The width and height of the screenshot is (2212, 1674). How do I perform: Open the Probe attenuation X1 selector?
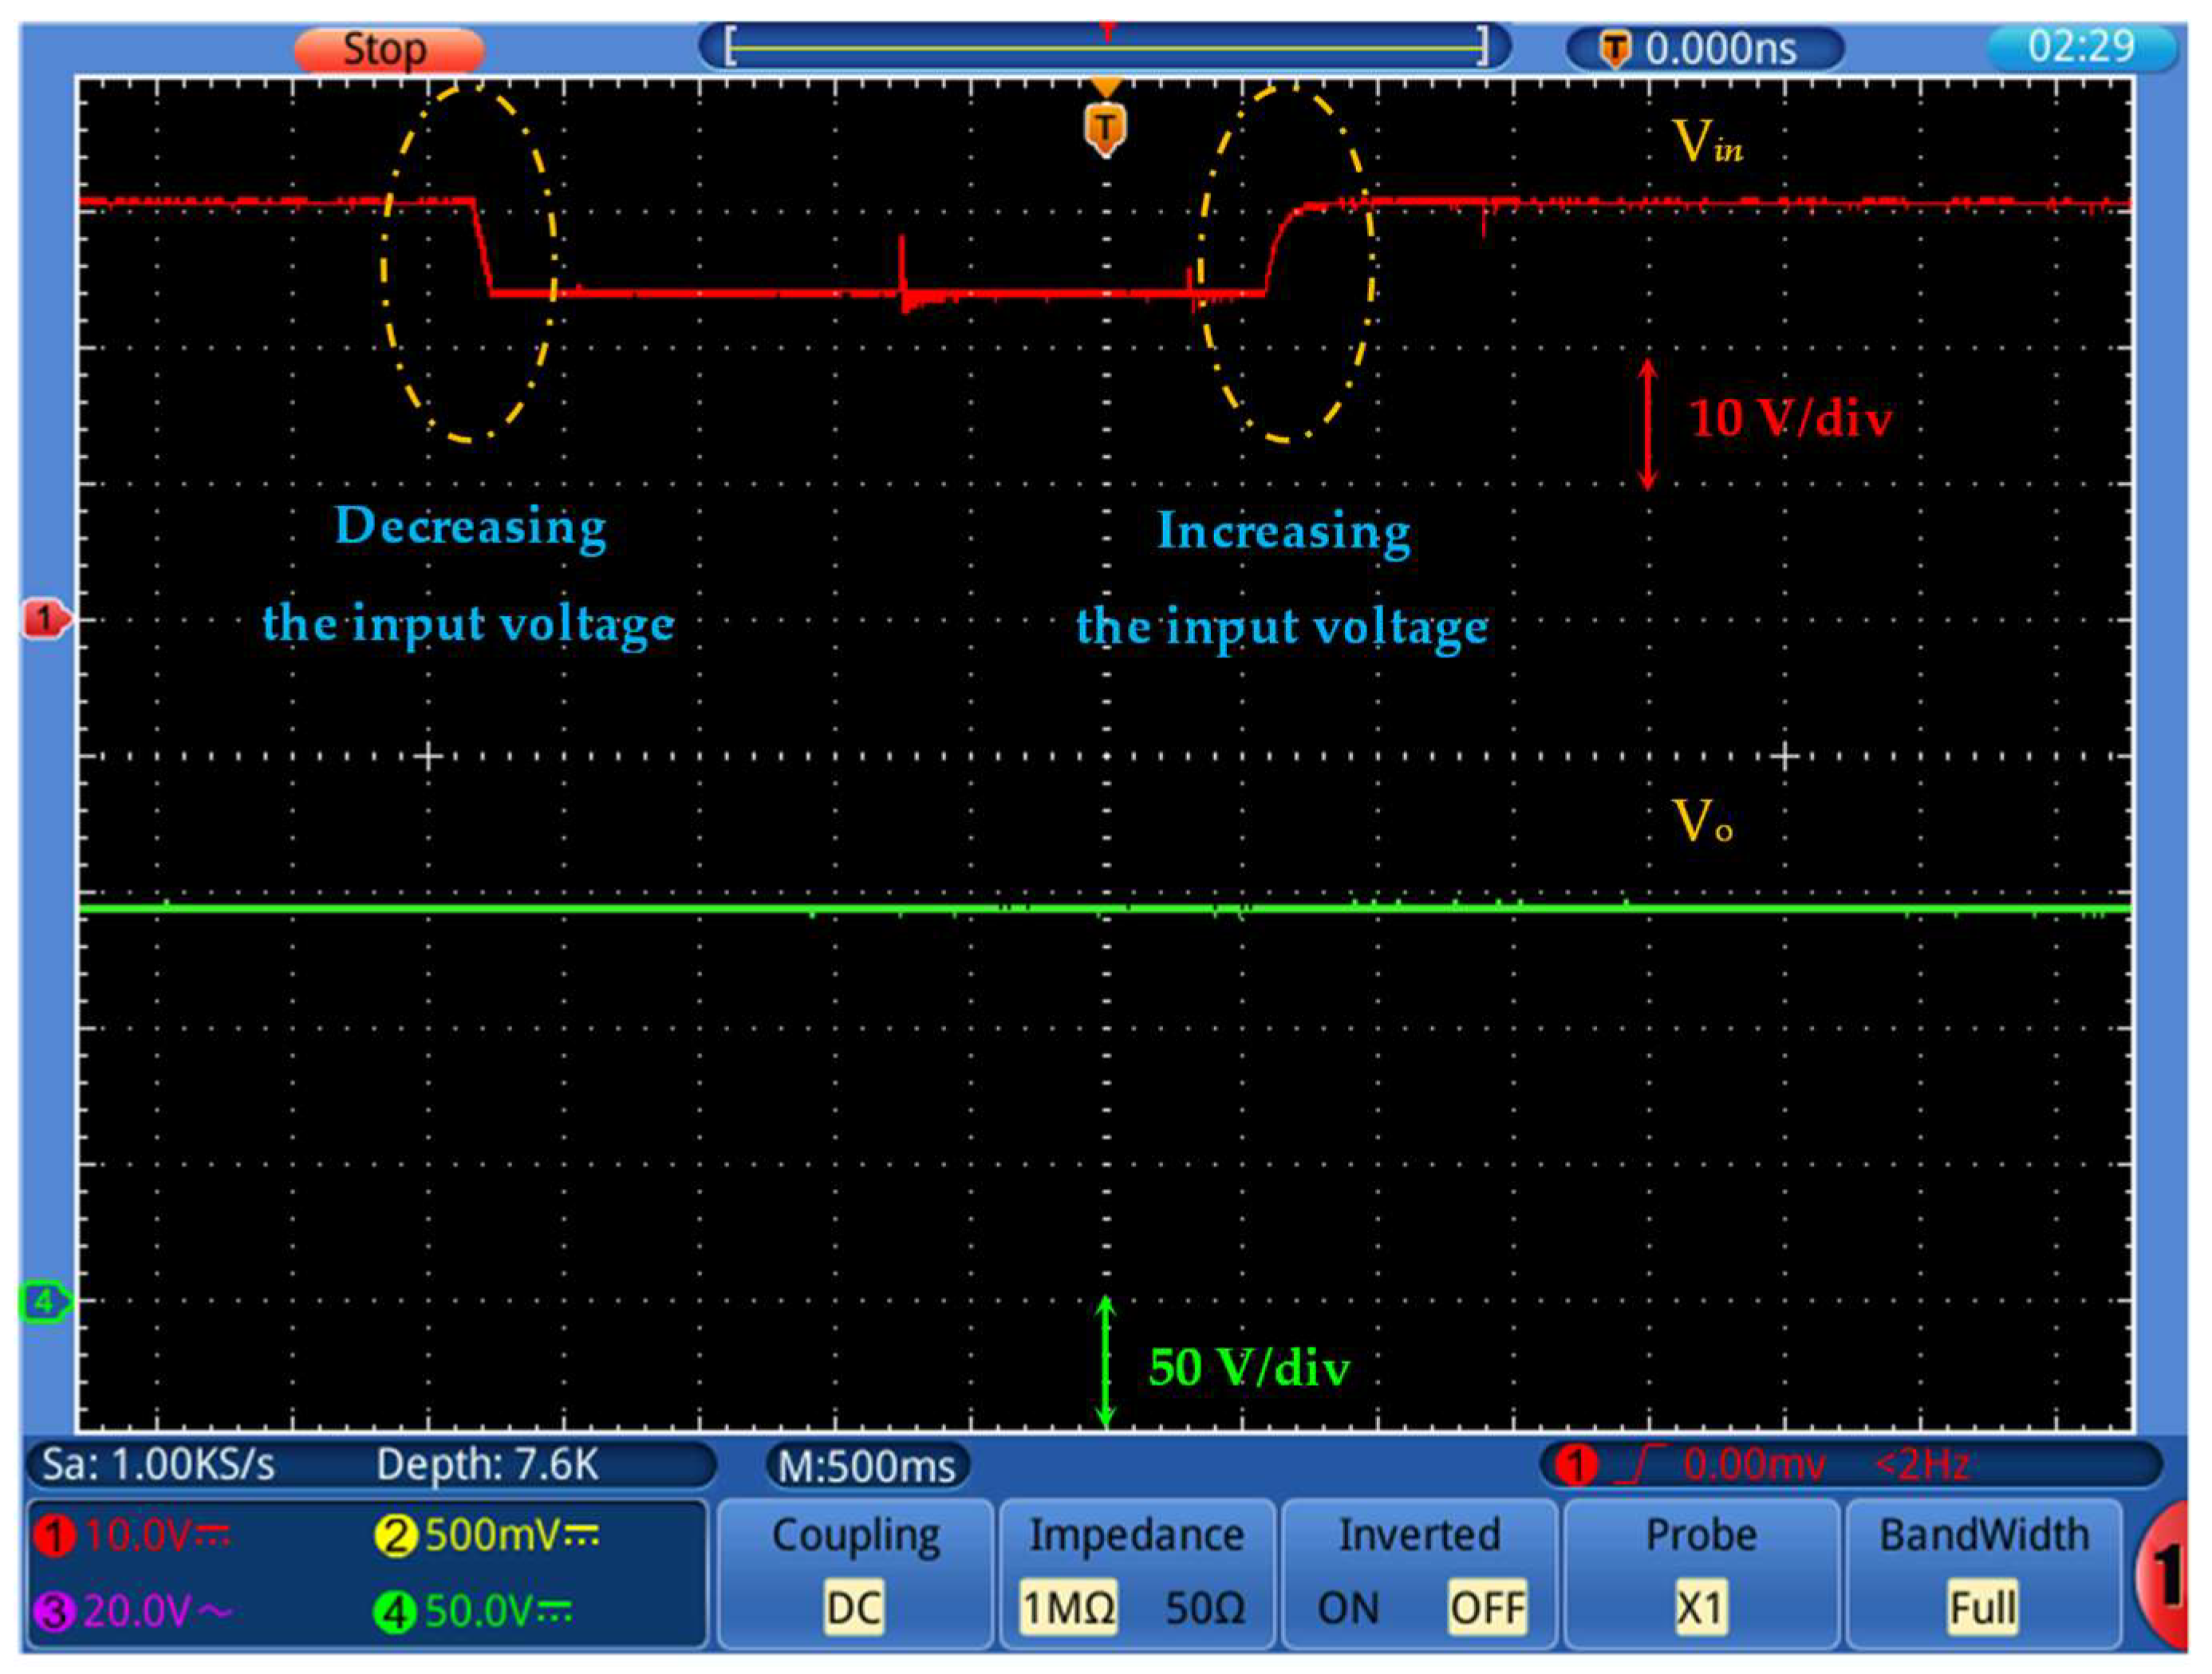[1702, 1607]
